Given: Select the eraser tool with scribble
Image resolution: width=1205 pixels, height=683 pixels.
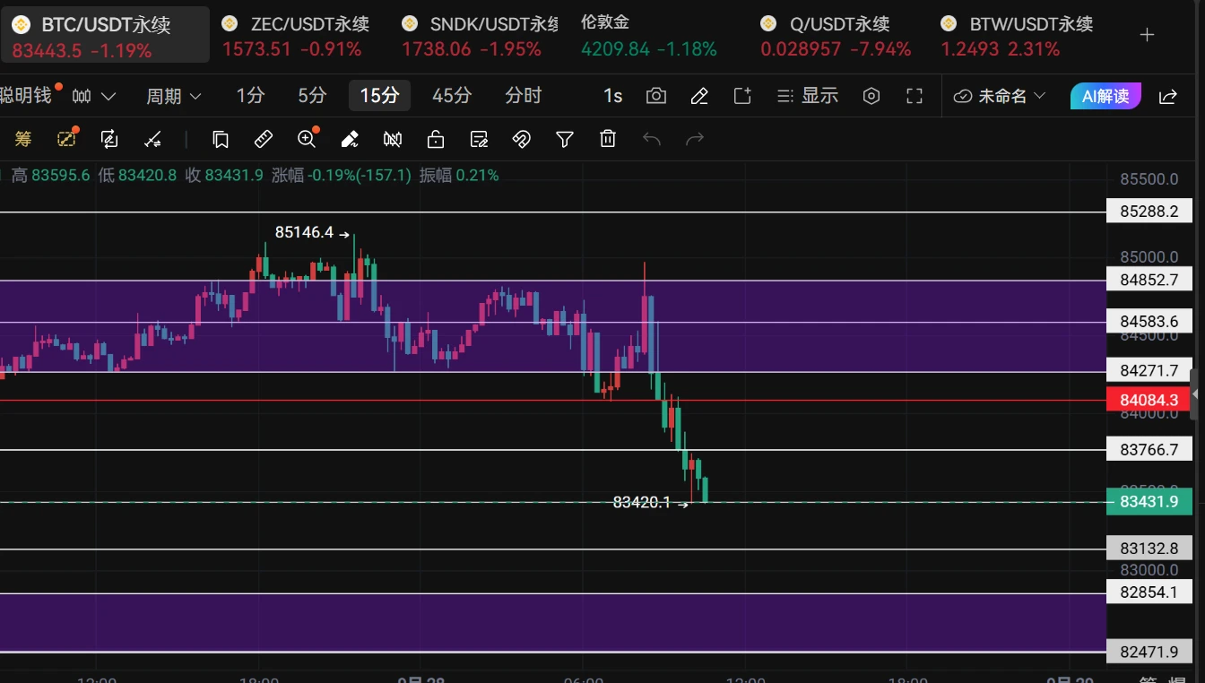Looking at the screenshot, I should pyautogui.click(x=350, y=139).
